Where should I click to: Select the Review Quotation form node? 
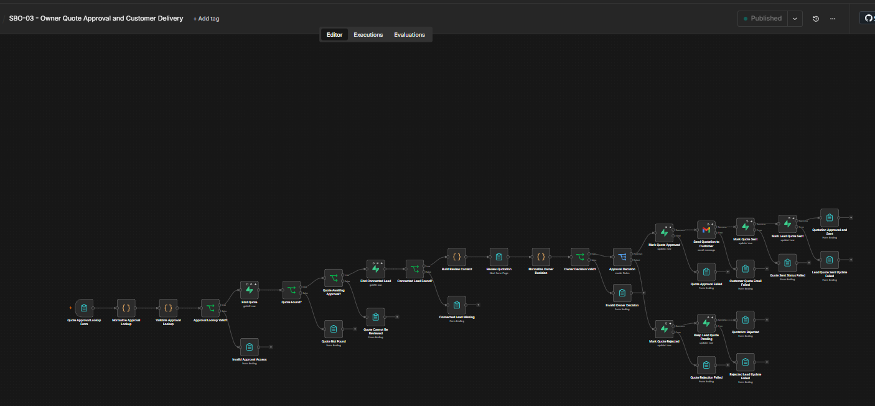499,257
